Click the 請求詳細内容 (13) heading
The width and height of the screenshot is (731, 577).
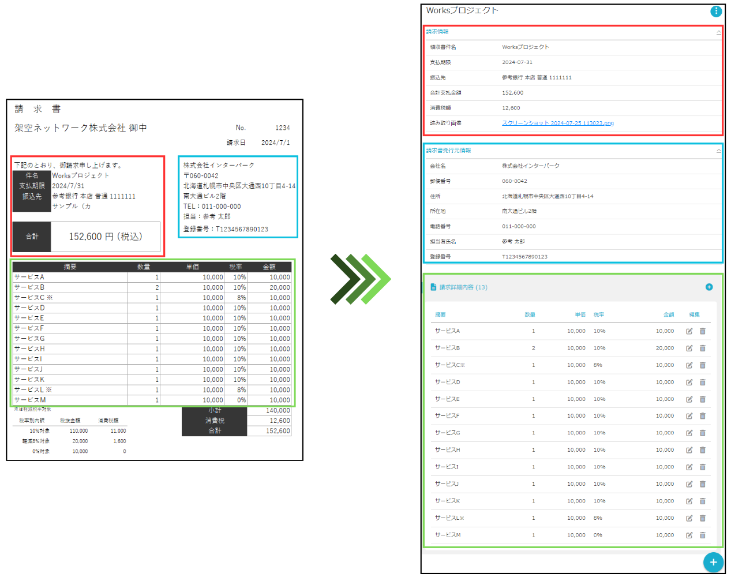click(463, 287)
